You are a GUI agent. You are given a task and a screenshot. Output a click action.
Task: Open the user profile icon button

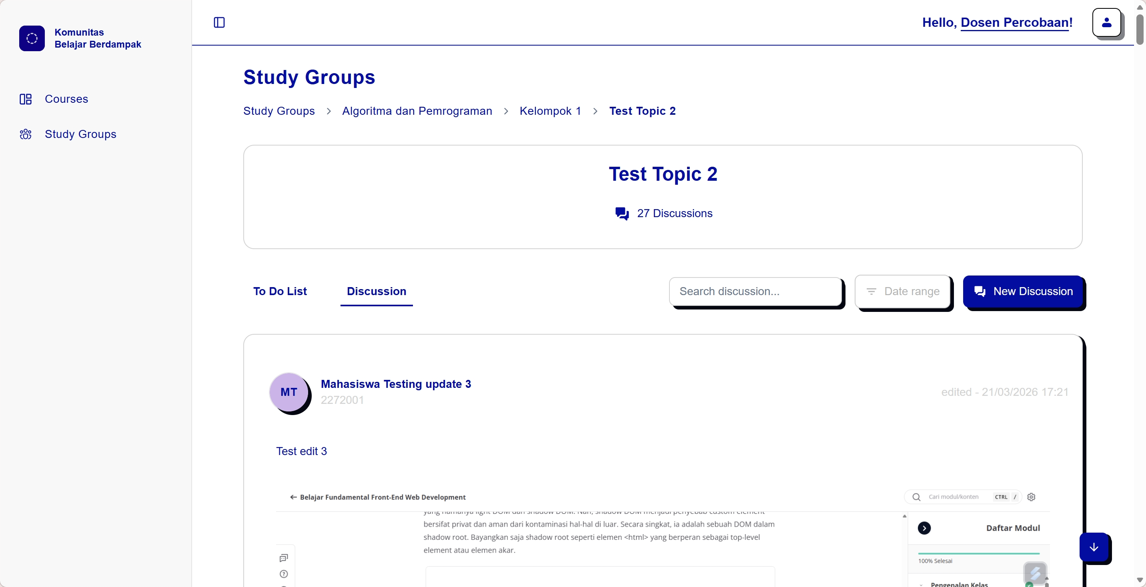click(x=1106, y=23)
